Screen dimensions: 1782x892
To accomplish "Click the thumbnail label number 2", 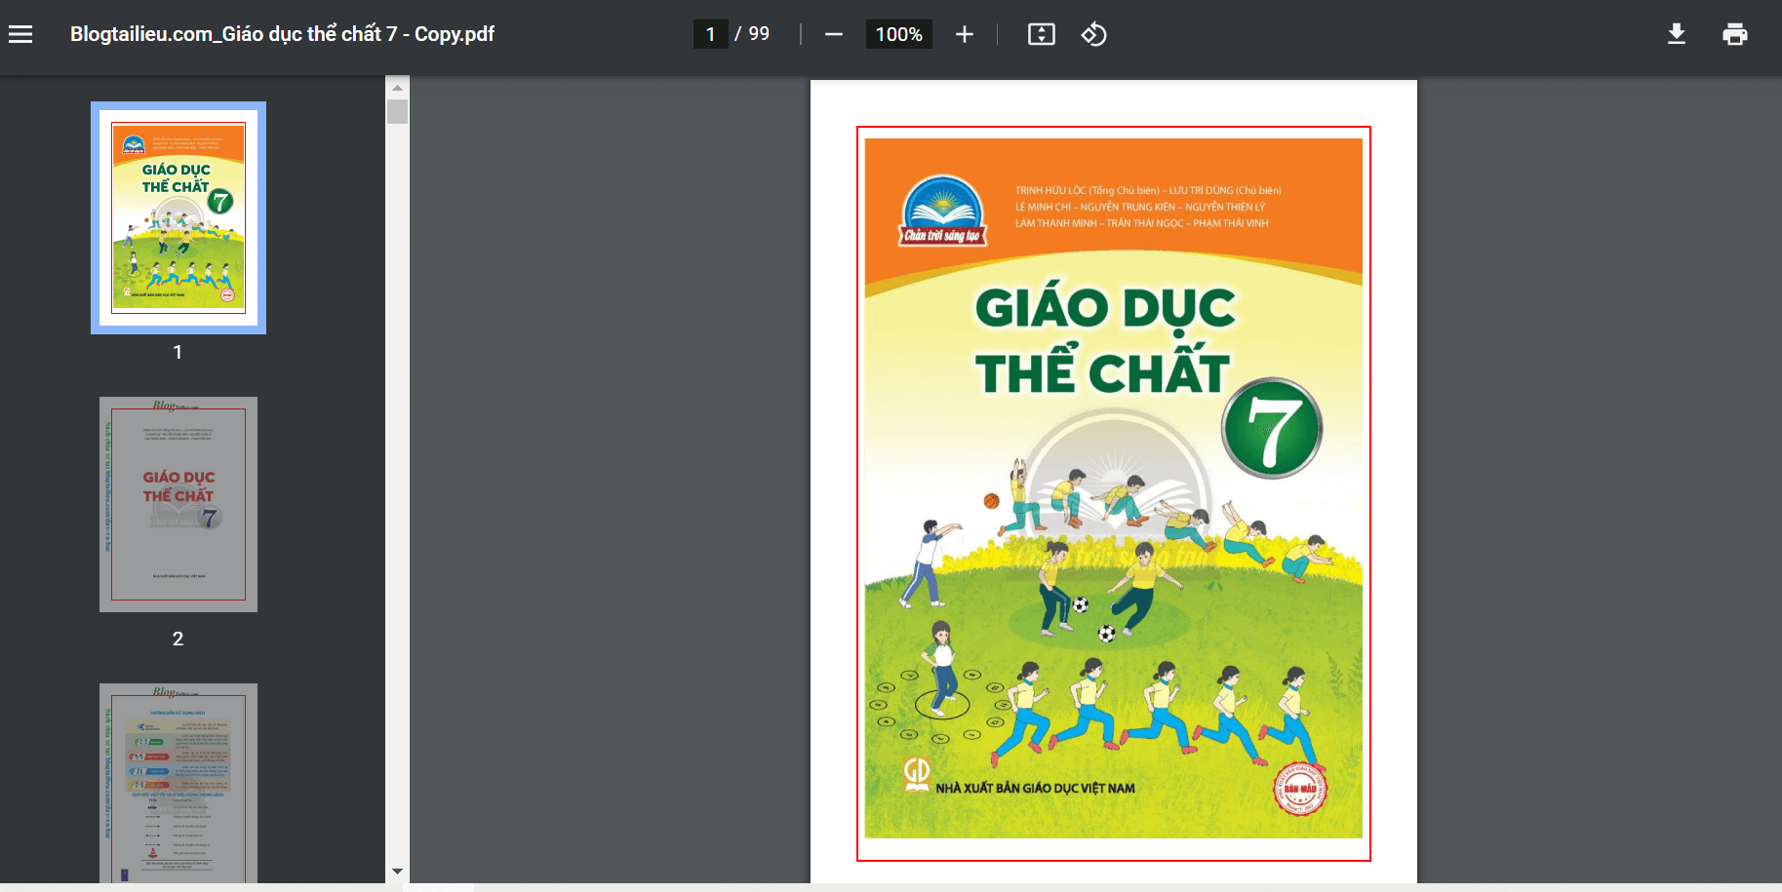I will [178, 639].
